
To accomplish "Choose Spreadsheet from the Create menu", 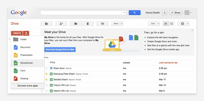I will click(x=28, y=63).
